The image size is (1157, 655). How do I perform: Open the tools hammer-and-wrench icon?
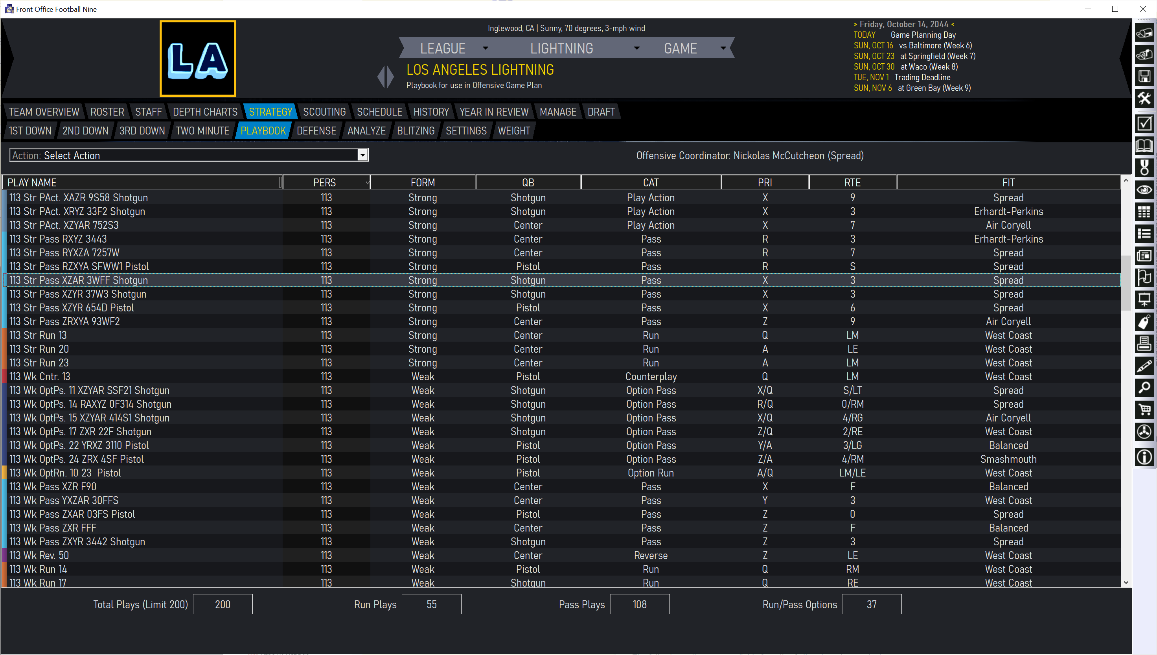pyautogui.click(x=1144, y=99)
